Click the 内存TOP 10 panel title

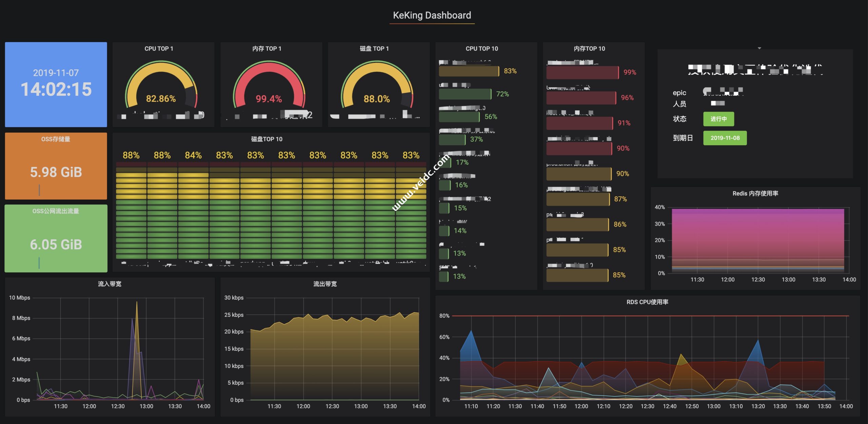click(x=589, y=49)
